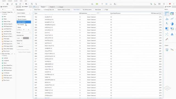Open the table of contents dropdown

coord(35,7)
